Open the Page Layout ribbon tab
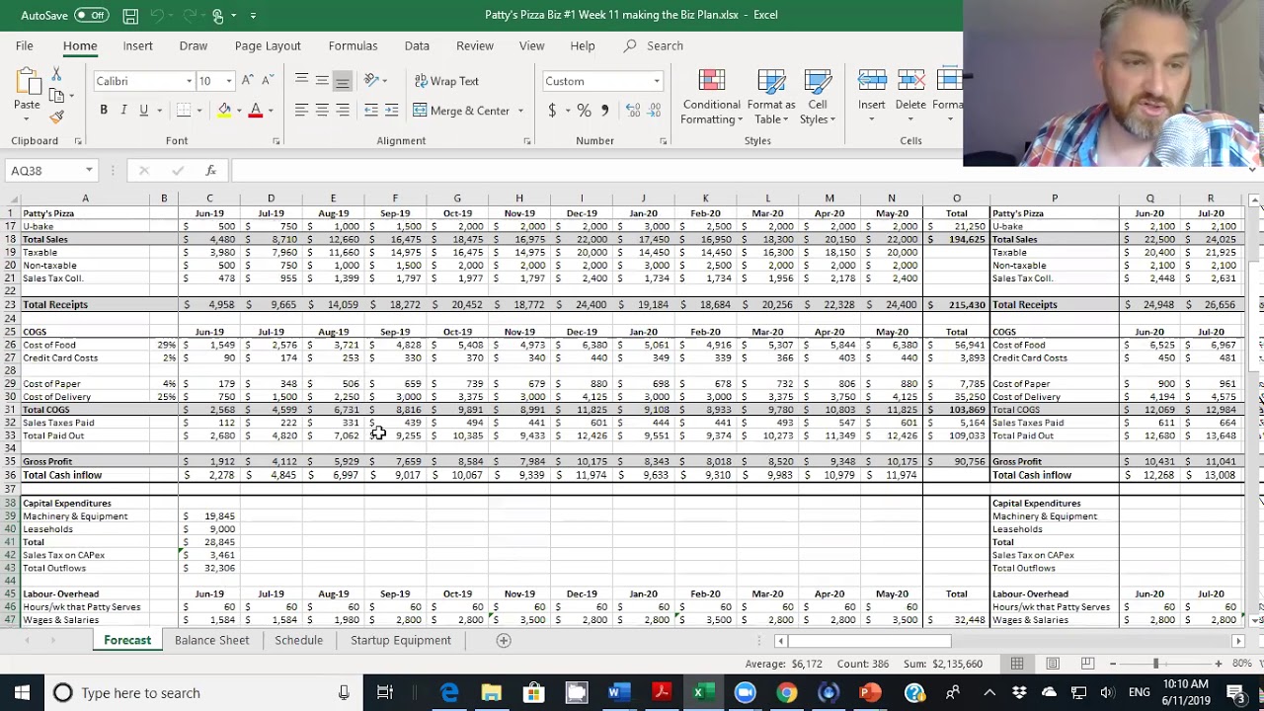This screenshot has width=1264, height=711. point(268,45)
